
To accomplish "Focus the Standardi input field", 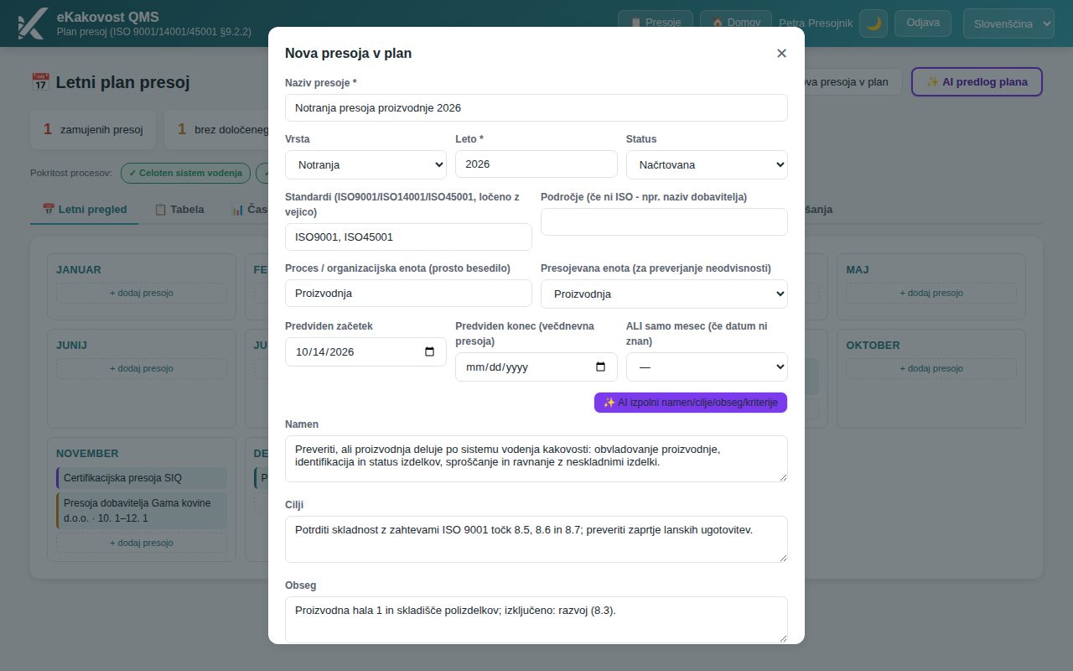I will [x=408, y=237].
